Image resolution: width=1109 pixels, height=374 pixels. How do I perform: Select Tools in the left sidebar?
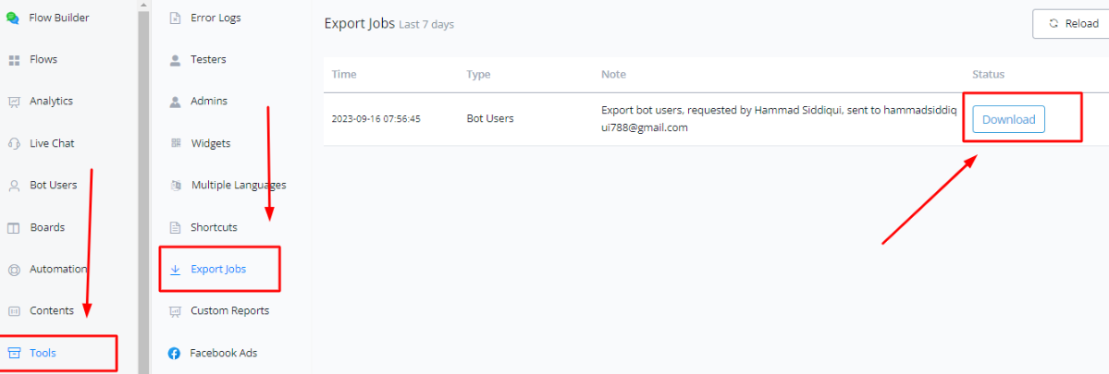pos(43,353)
